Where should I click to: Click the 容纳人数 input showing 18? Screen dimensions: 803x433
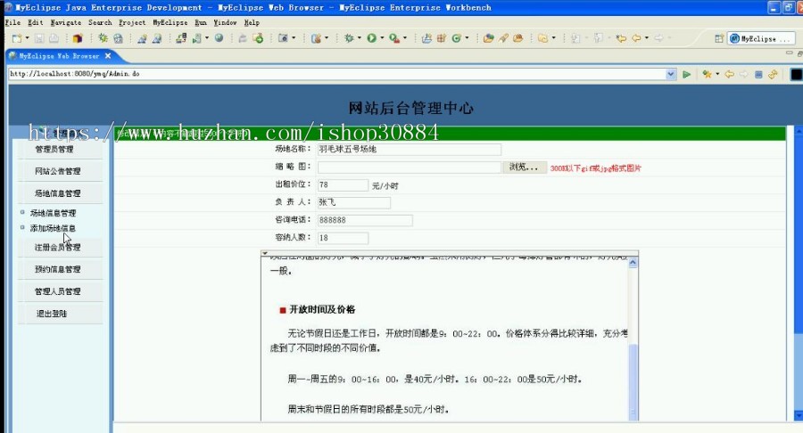pyautogui.click(x=343, y=238)
